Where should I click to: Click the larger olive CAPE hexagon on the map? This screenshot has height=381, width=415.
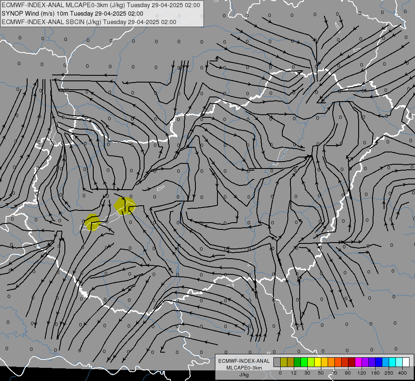pos(125,206)
